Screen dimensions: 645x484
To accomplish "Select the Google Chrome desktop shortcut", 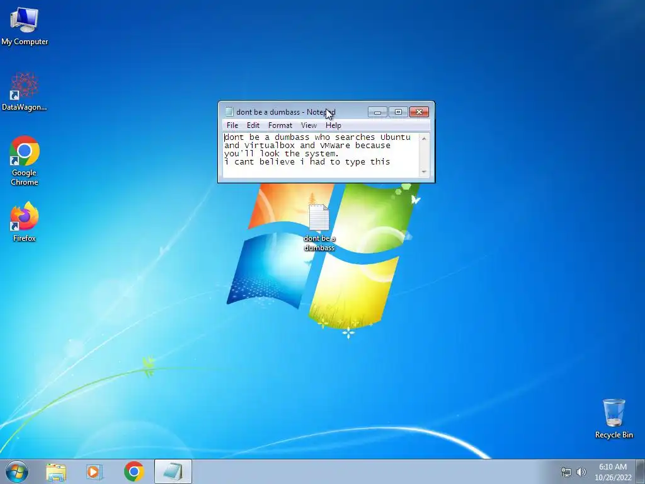I will coord(25,161).
